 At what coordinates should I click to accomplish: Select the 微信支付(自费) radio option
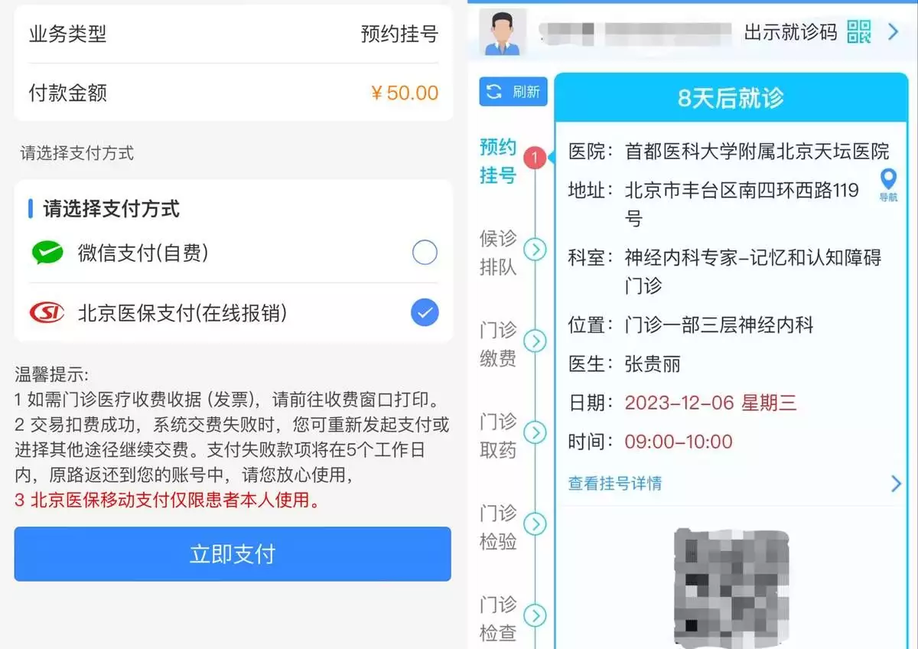pos(425,253)
